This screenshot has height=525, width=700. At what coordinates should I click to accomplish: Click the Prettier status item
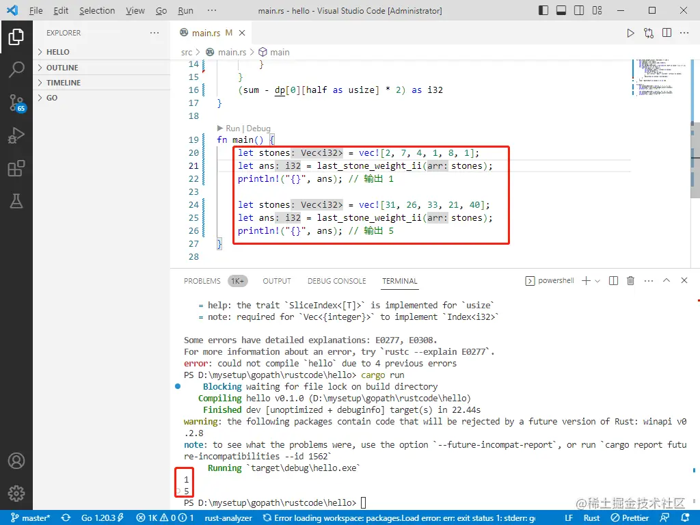[630, 518]
